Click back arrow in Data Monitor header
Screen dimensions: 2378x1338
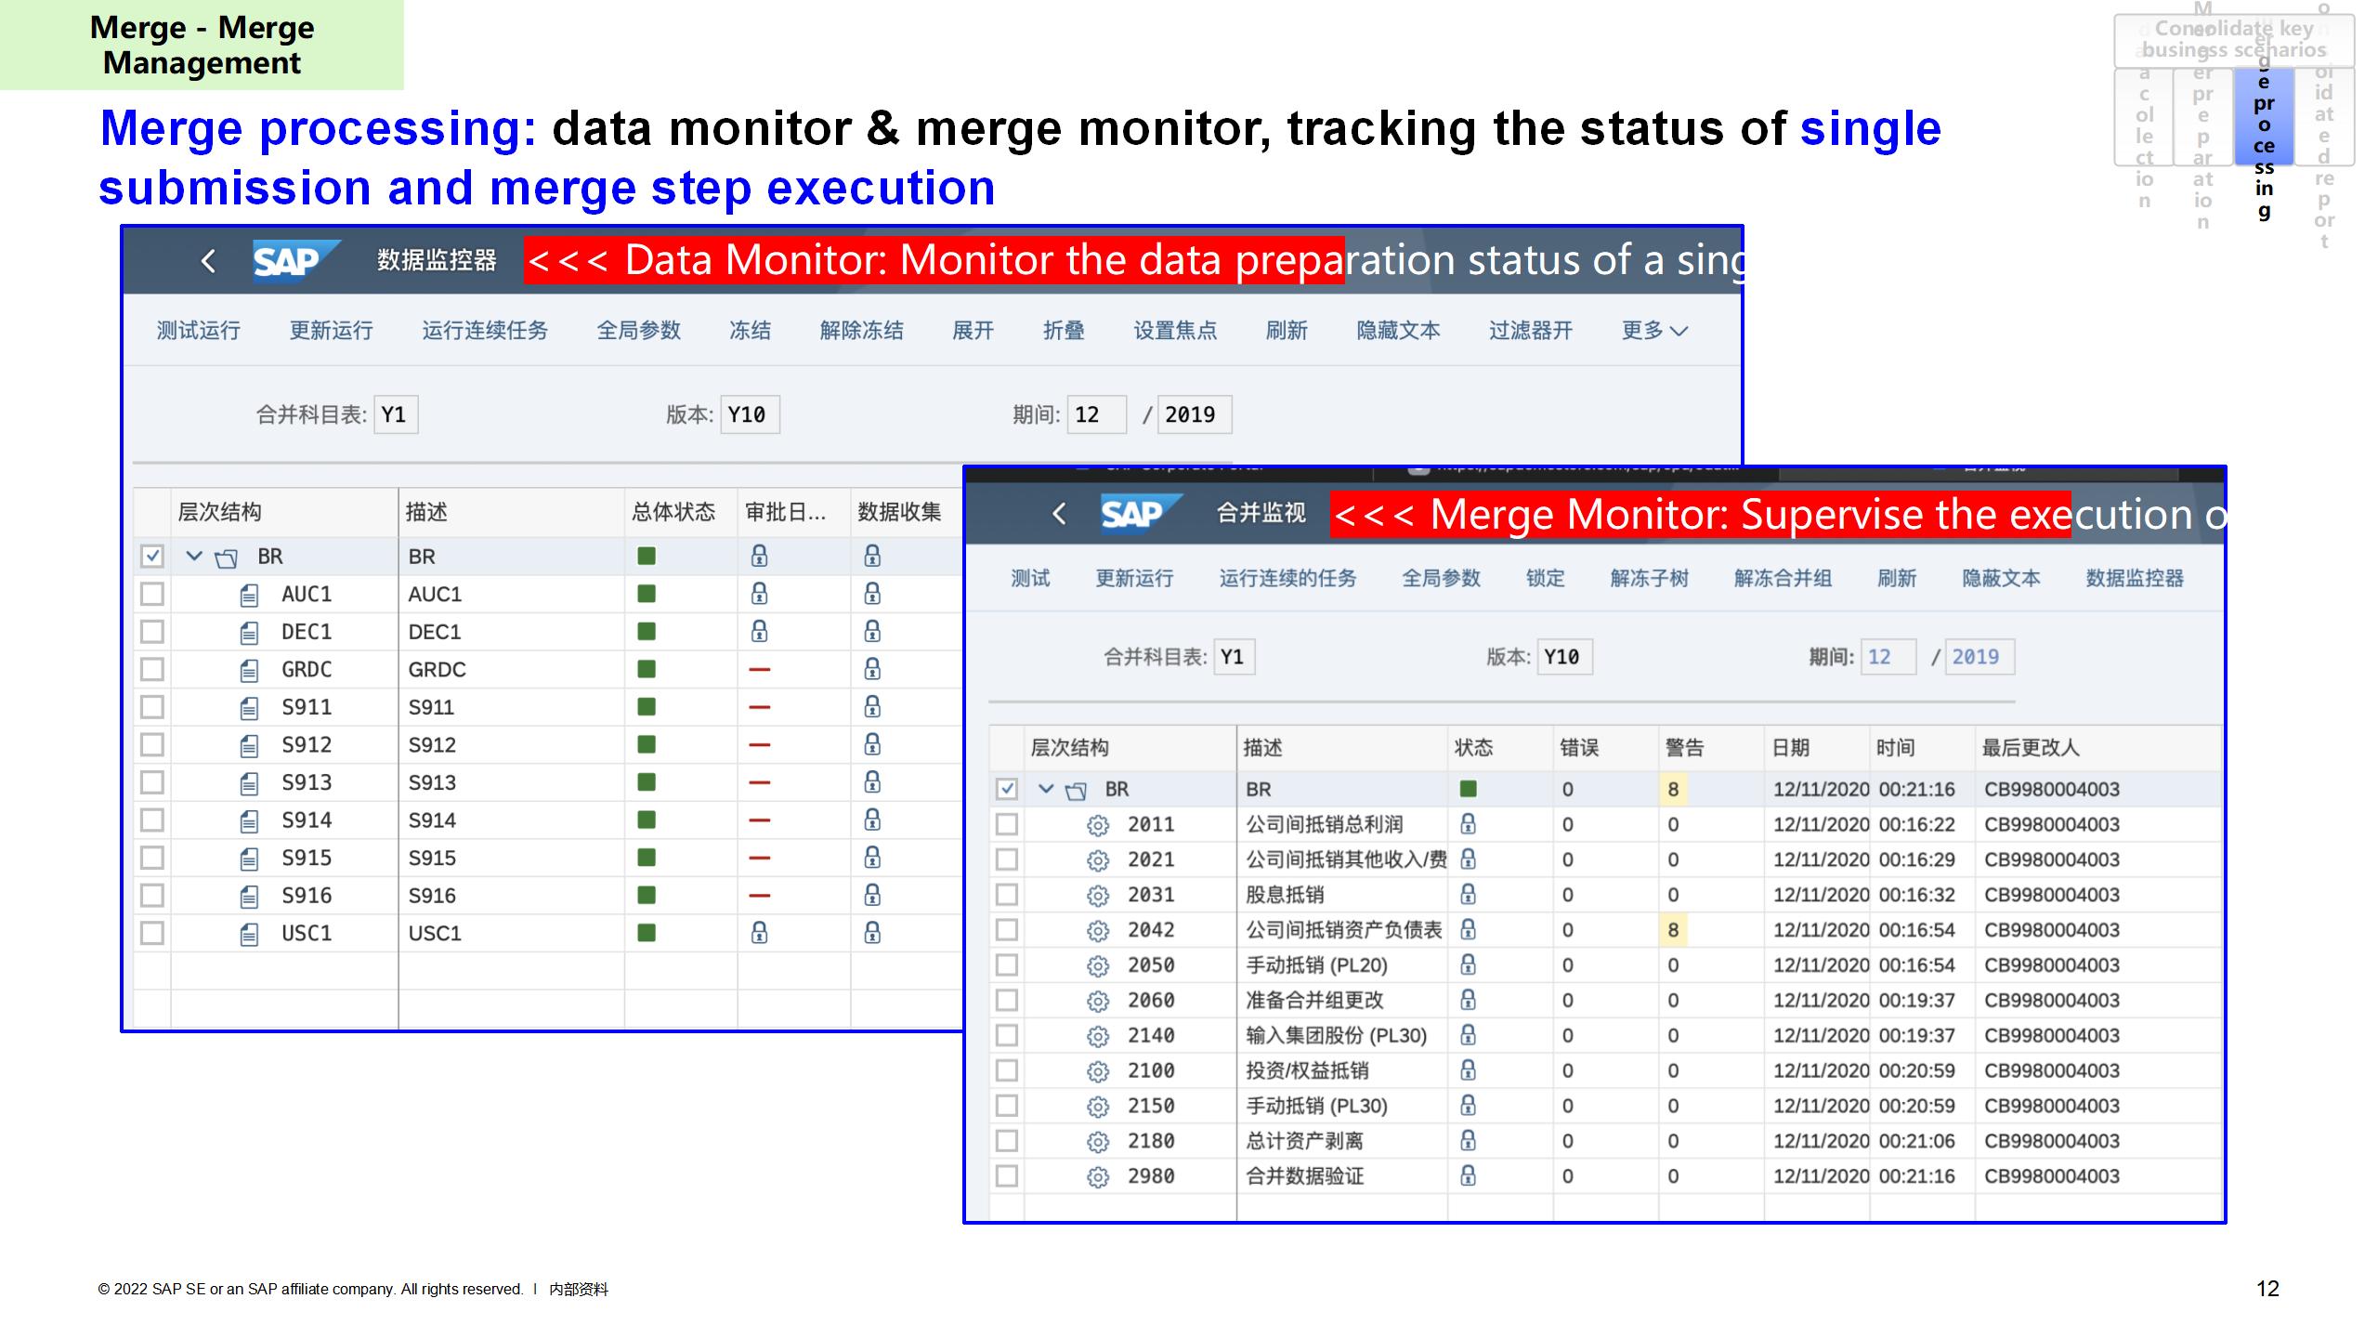pos(208,261)
